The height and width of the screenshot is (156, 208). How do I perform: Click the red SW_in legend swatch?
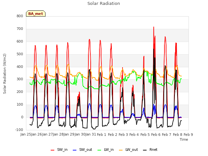[53, 150]
